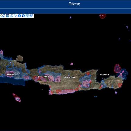Click the round red-ringed island near Lasithi
This screenshot has height=131, width=131.
point(117,69)
